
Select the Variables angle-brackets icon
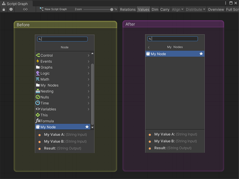(x=38, y=109)
